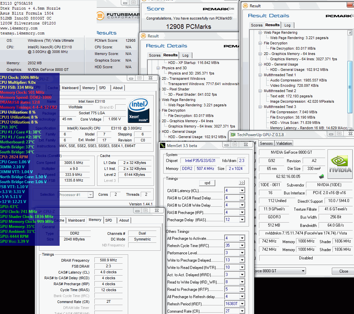Viewport: 354px width, 314px height.
Task: Open the Refresh Period (tREF) dropdown
Action: [242, 304]
